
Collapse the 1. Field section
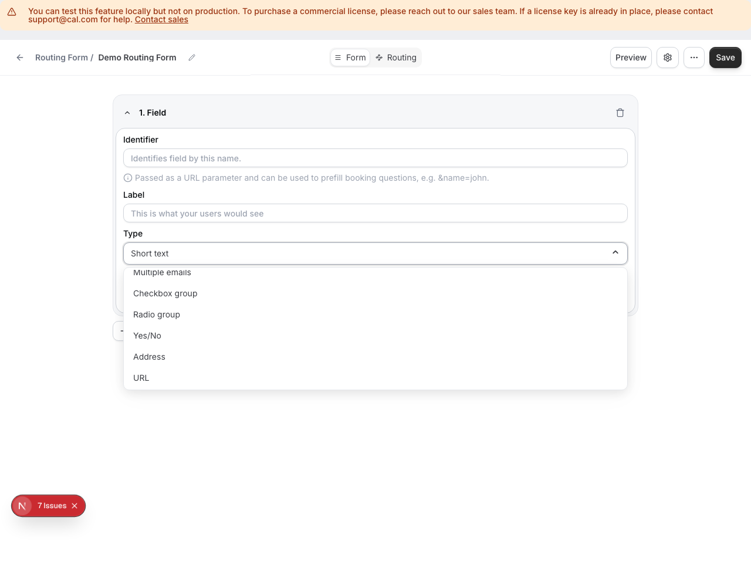(127, 113)
